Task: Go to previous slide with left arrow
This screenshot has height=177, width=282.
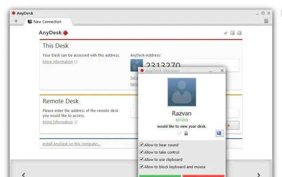Action: (23, 175)
